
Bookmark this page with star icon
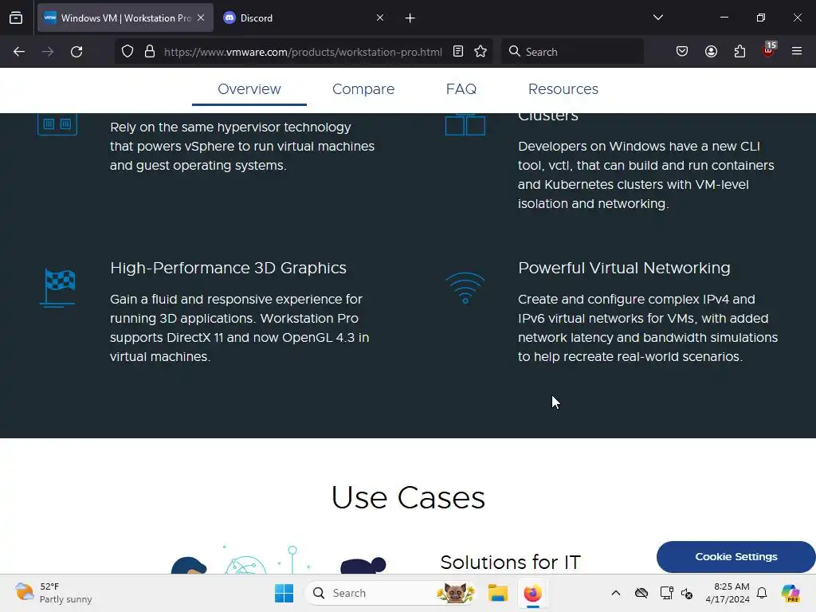[x=481, y=52]
